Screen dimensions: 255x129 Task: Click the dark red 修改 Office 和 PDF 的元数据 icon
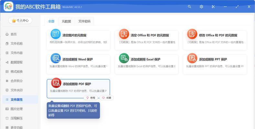192,34
